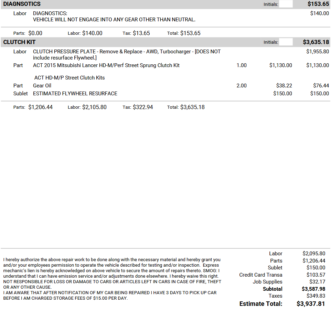Select the CLUTCH KIT section title
This screenshot has height=310, width=331.
pos(19,42)
